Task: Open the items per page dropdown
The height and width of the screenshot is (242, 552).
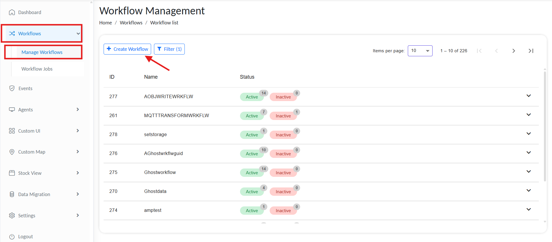Action: tap(420, 51)
